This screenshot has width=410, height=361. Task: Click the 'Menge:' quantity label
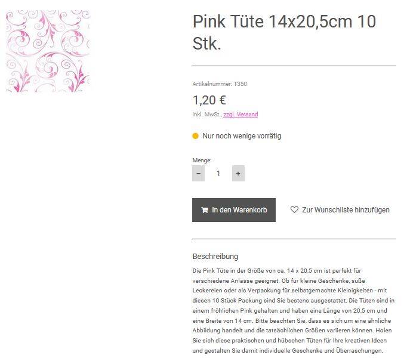pos(202,161)
